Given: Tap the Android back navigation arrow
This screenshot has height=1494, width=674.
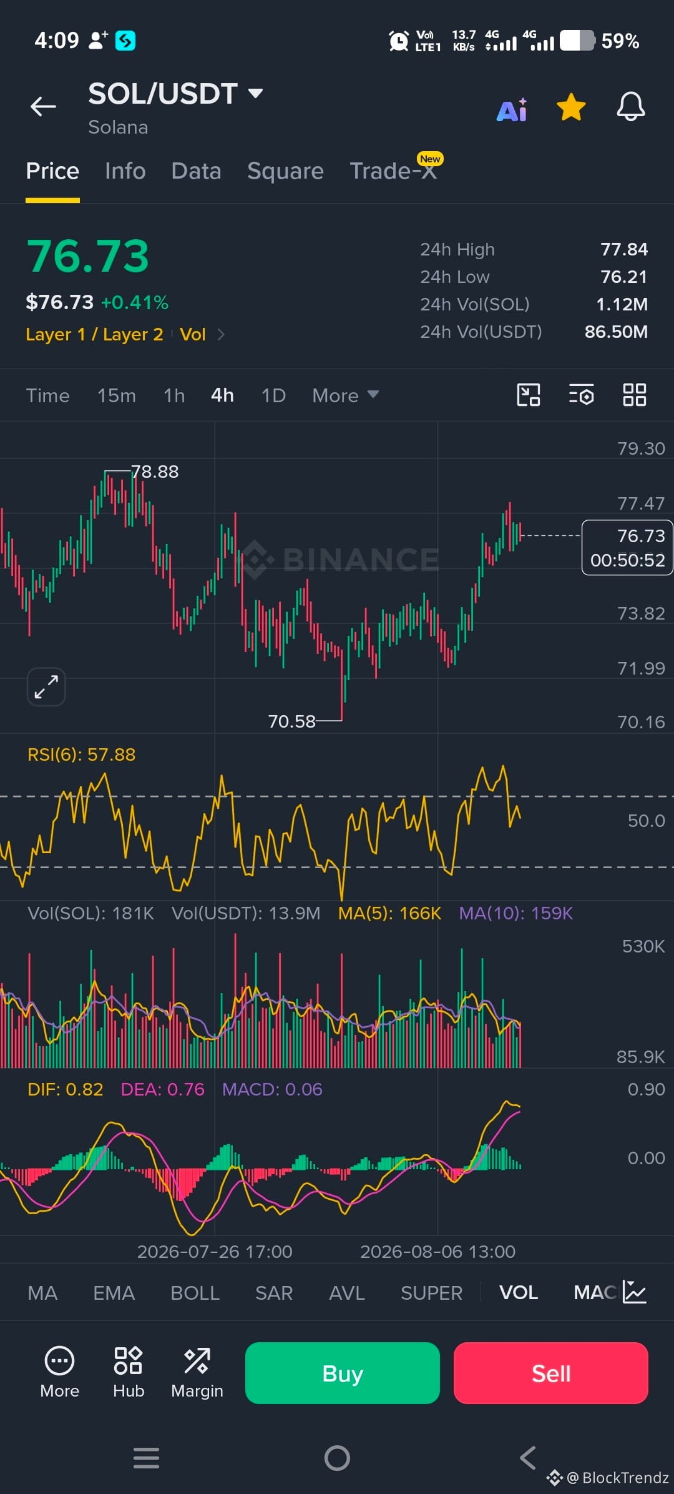Looking at the screenshot, I should pyautogui.click(x=528, y=1458).
